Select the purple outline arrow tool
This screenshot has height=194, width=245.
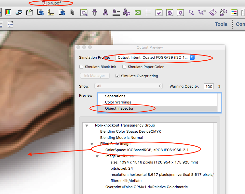coord(191,12)
